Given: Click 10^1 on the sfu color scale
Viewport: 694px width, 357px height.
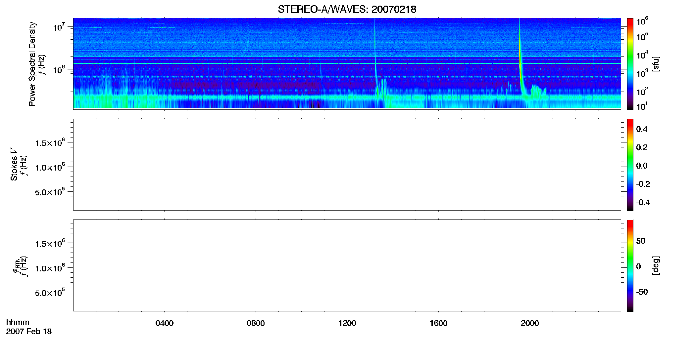Looking at the screenshot, I should [x=642, y=106].
